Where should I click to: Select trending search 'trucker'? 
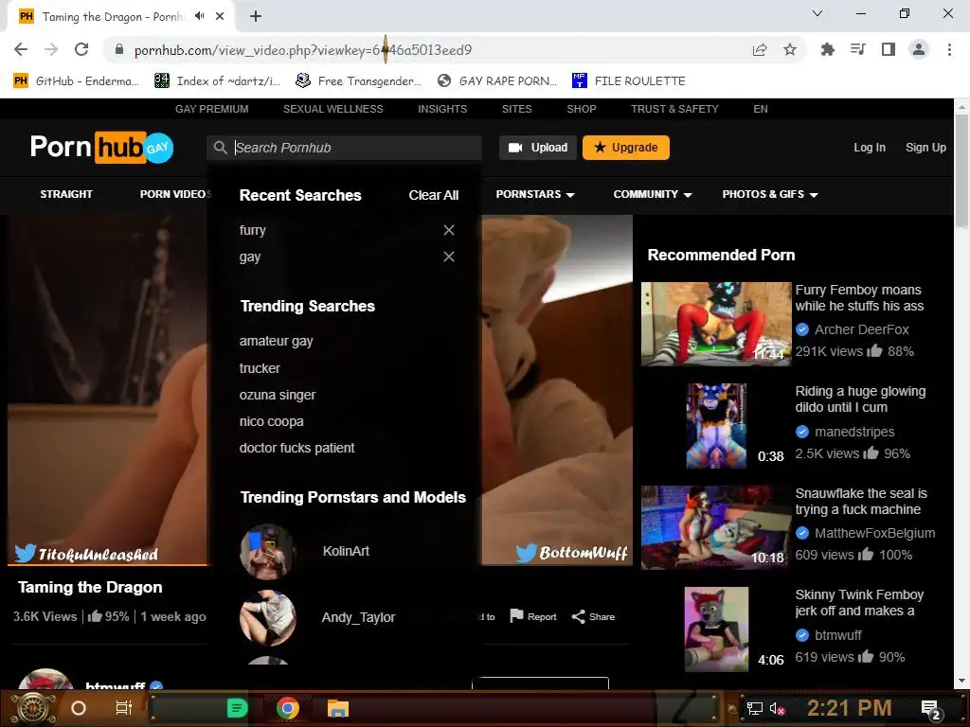[260, 368]
